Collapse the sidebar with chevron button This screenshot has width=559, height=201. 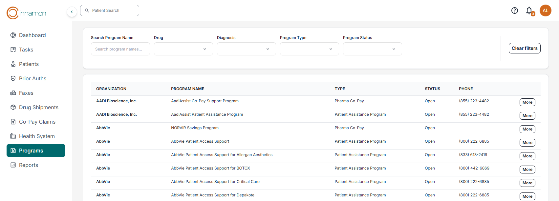[72, 12]
